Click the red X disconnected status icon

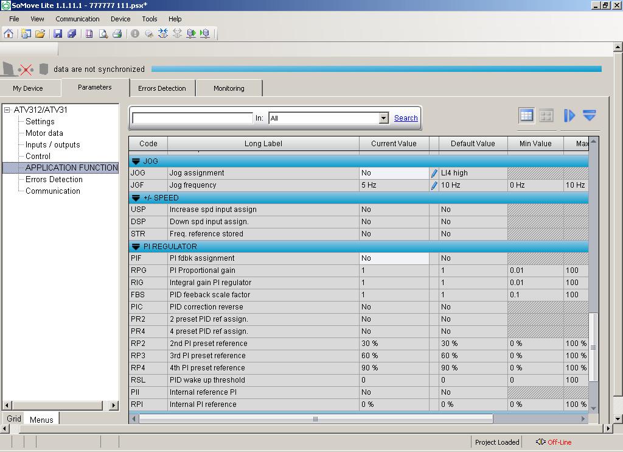[x=26, y=70]
